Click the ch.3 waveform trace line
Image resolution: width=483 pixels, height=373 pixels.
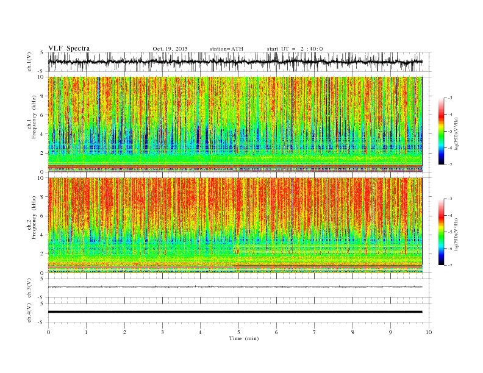point(235,287)
